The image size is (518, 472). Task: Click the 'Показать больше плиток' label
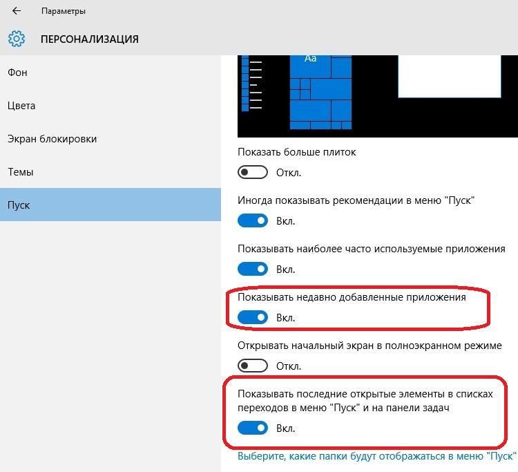(x=297, y=152)
